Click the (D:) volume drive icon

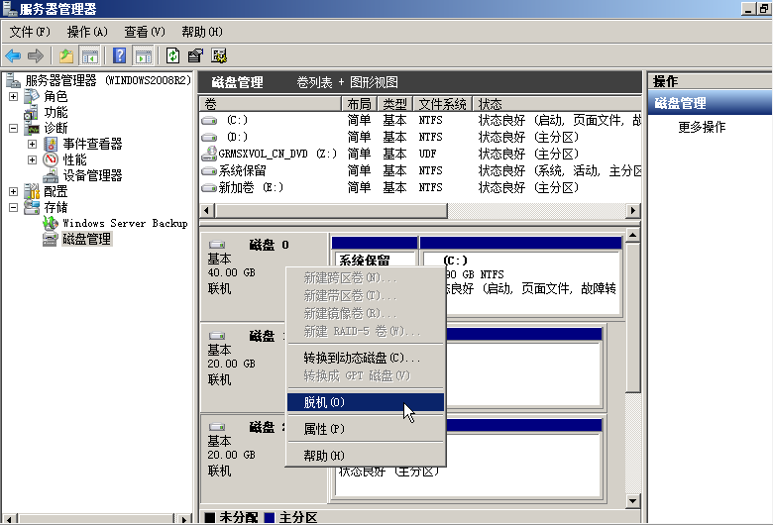[x=209, y=137]
